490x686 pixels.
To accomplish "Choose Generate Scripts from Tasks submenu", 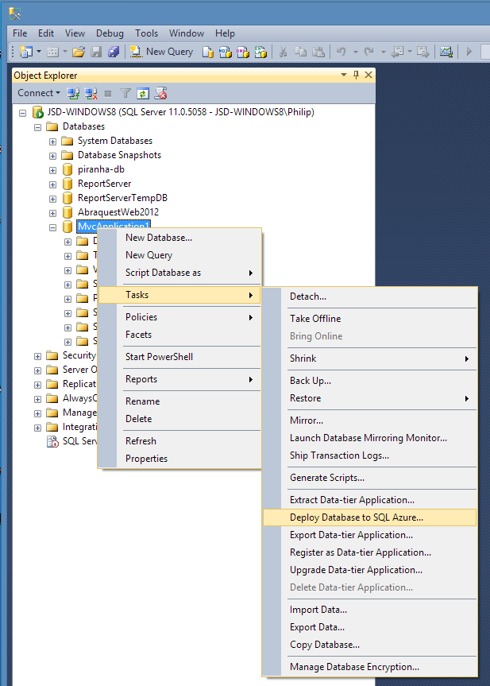I will pyautogui.click(x=327, y=478).
